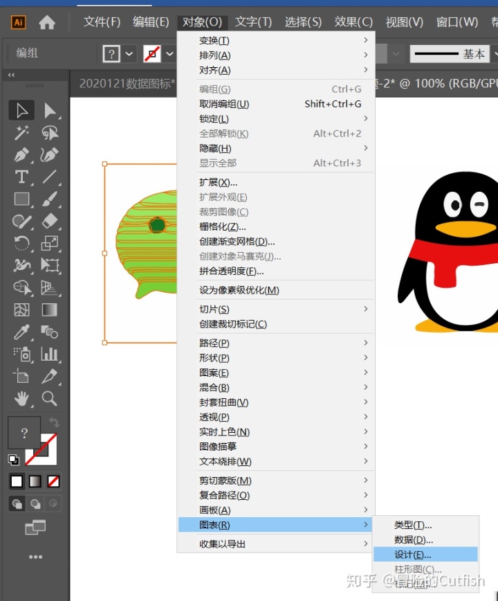Select the Pen tool
Viewport: 498px width, 601px height.
[x=21, y=155]
